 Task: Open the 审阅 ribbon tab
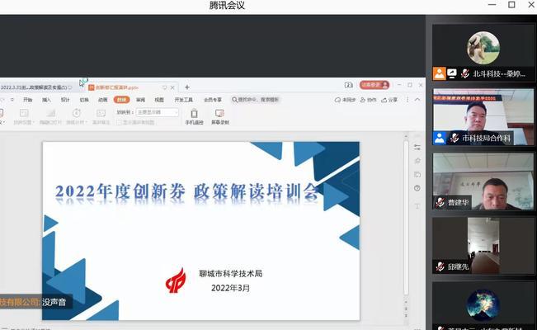pyautogui.click(x=140, y=100)
